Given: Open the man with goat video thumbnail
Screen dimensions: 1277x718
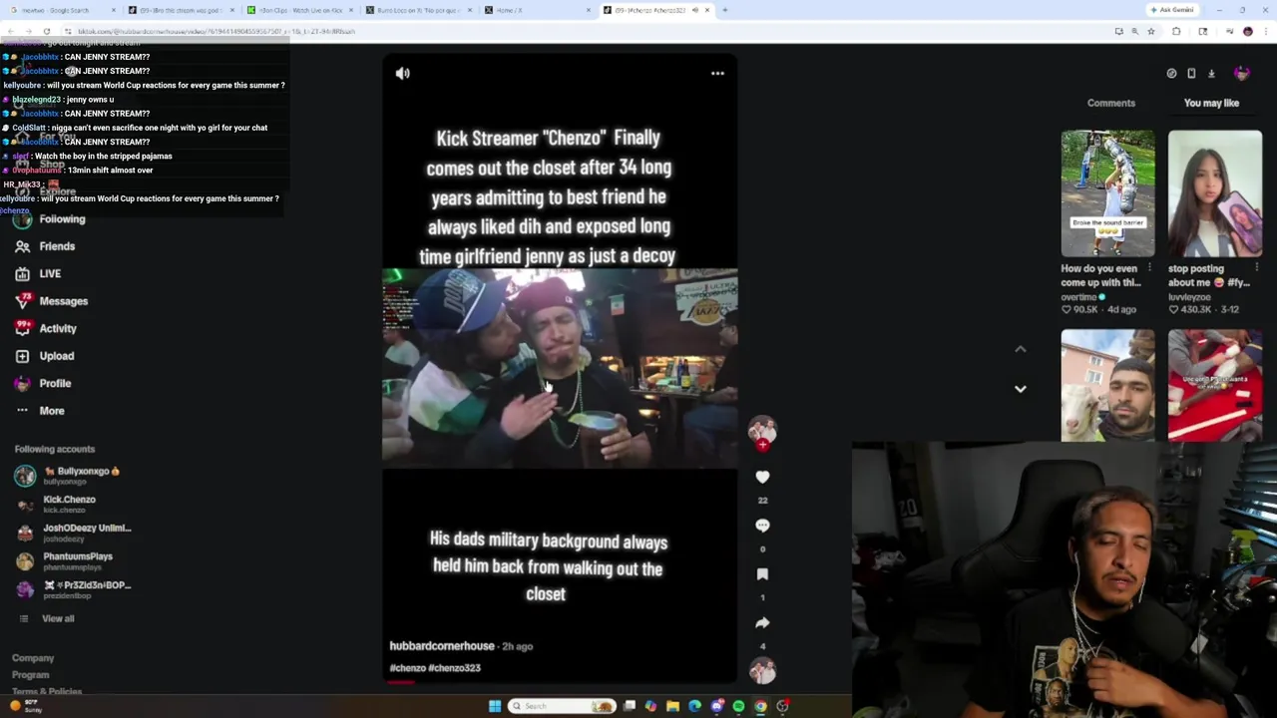Looking at the screenshot, I should (1107, 385).
